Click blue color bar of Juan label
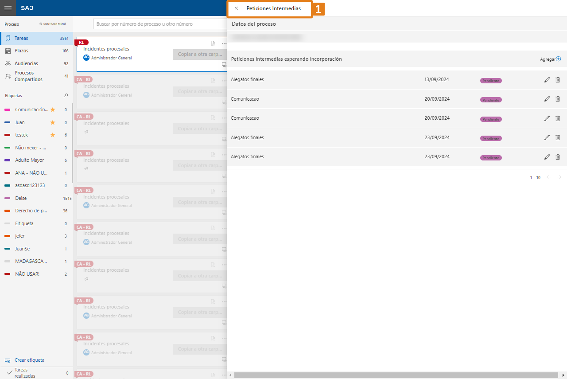This screenshot has width=567, height=379. click(x=8, y=122)
